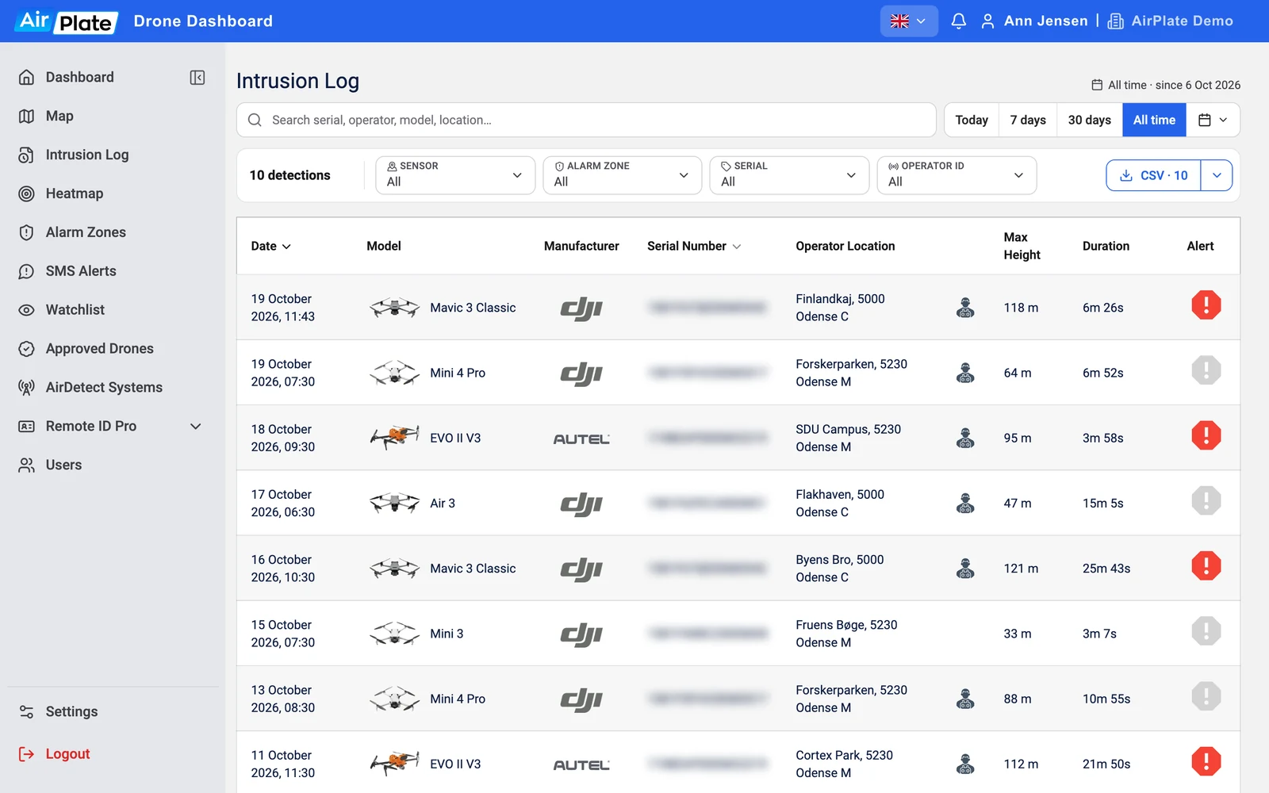Click red alert icon for 19 October 11:43
Image resolution: width=1269 pixels, height=793 pixels.
pyautogui.click(x=1206, y=305)
